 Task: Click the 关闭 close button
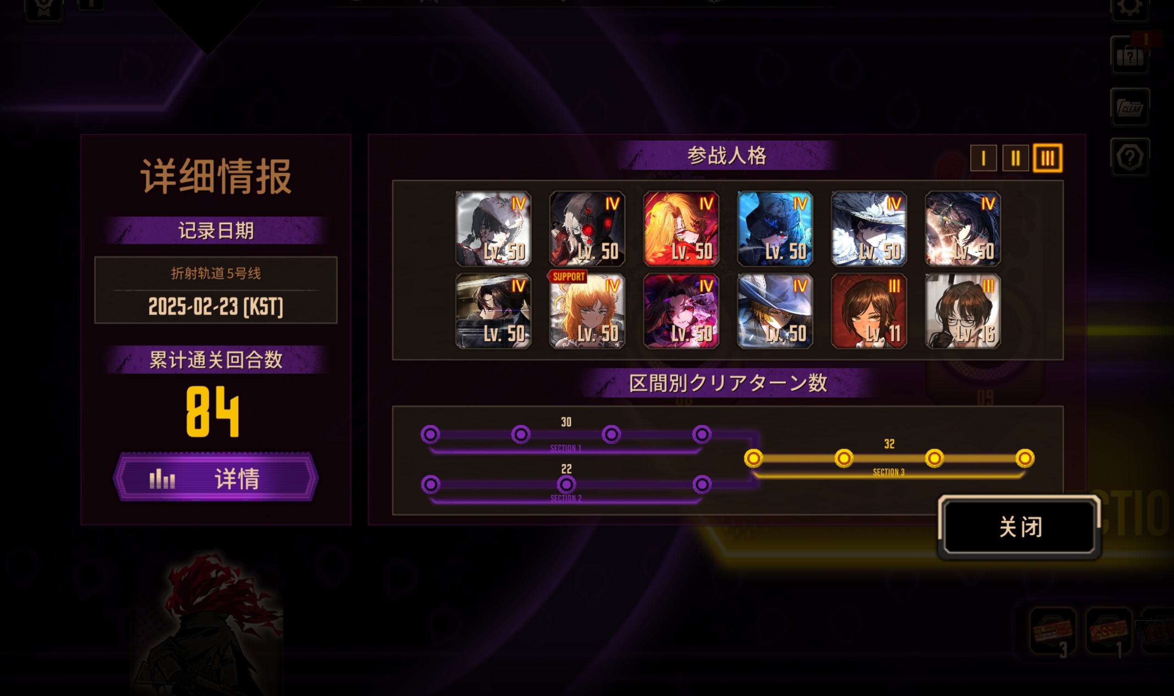(1019, 527)
